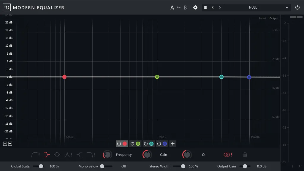The height and width of the screenshot is (171, 304).
Task: Adjust the Output Gain slider
Action: pyautogui.click(x=245, y=166)
